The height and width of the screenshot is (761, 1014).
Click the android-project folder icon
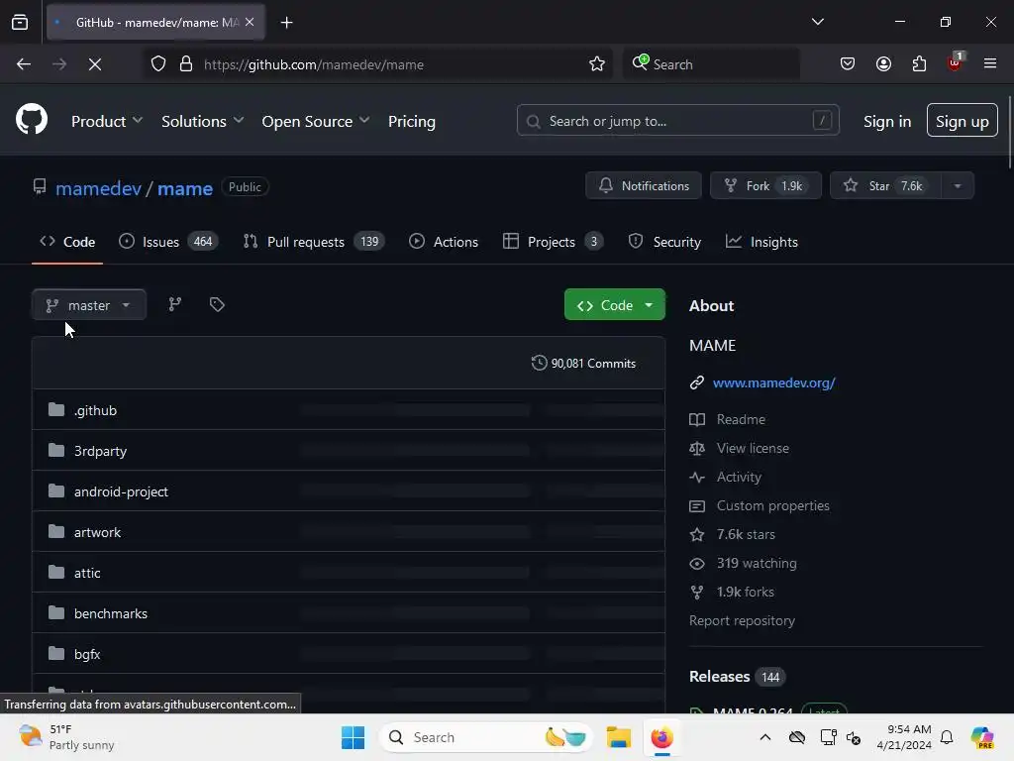[x=56, y=491]
